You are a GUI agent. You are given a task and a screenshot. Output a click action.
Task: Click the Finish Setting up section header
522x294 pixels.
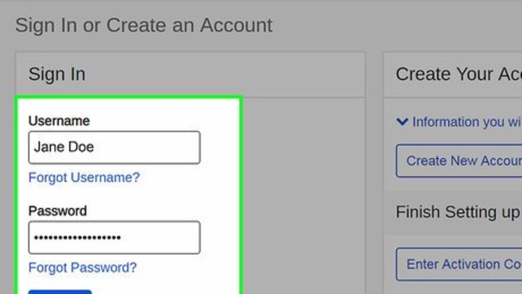tap(458, 212)
